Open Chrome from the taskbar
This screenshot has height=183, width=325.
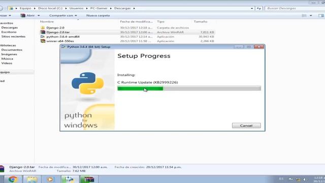click(13, 179)
